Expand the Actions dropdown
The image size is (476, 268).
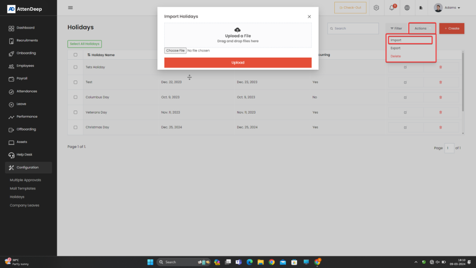[422, 28]
